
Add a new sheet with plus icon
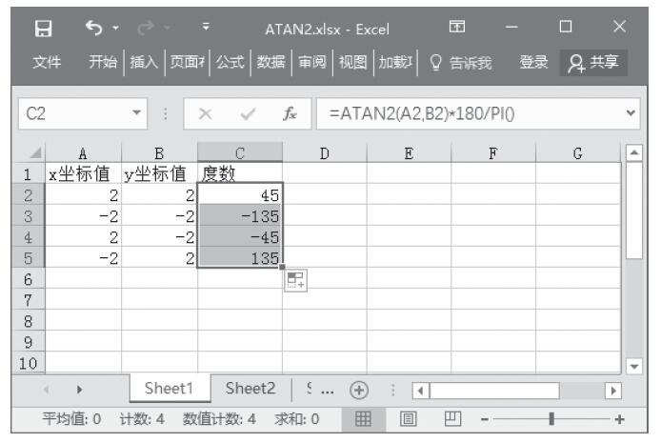(x=358, y=389)
